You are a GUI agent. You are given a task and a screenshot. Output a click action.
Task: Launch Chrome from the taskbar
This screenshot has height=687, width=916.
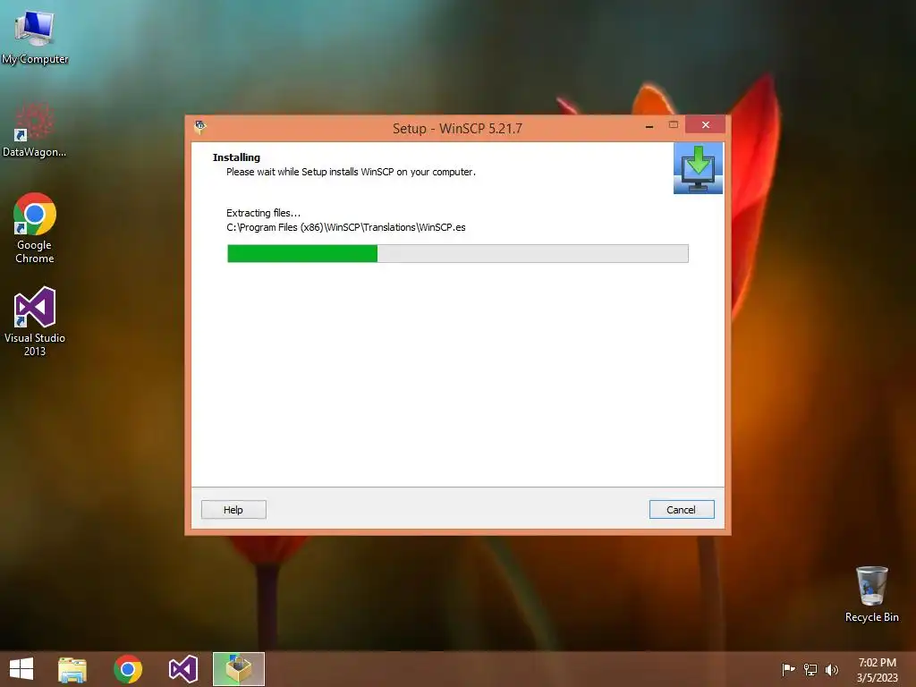click(x=128, y=669)
